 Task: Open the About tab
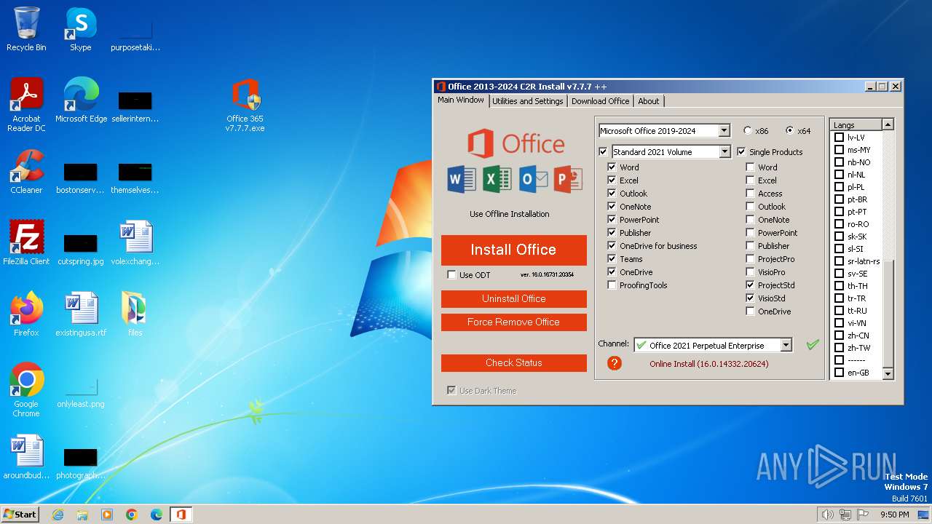click(649, 101)
